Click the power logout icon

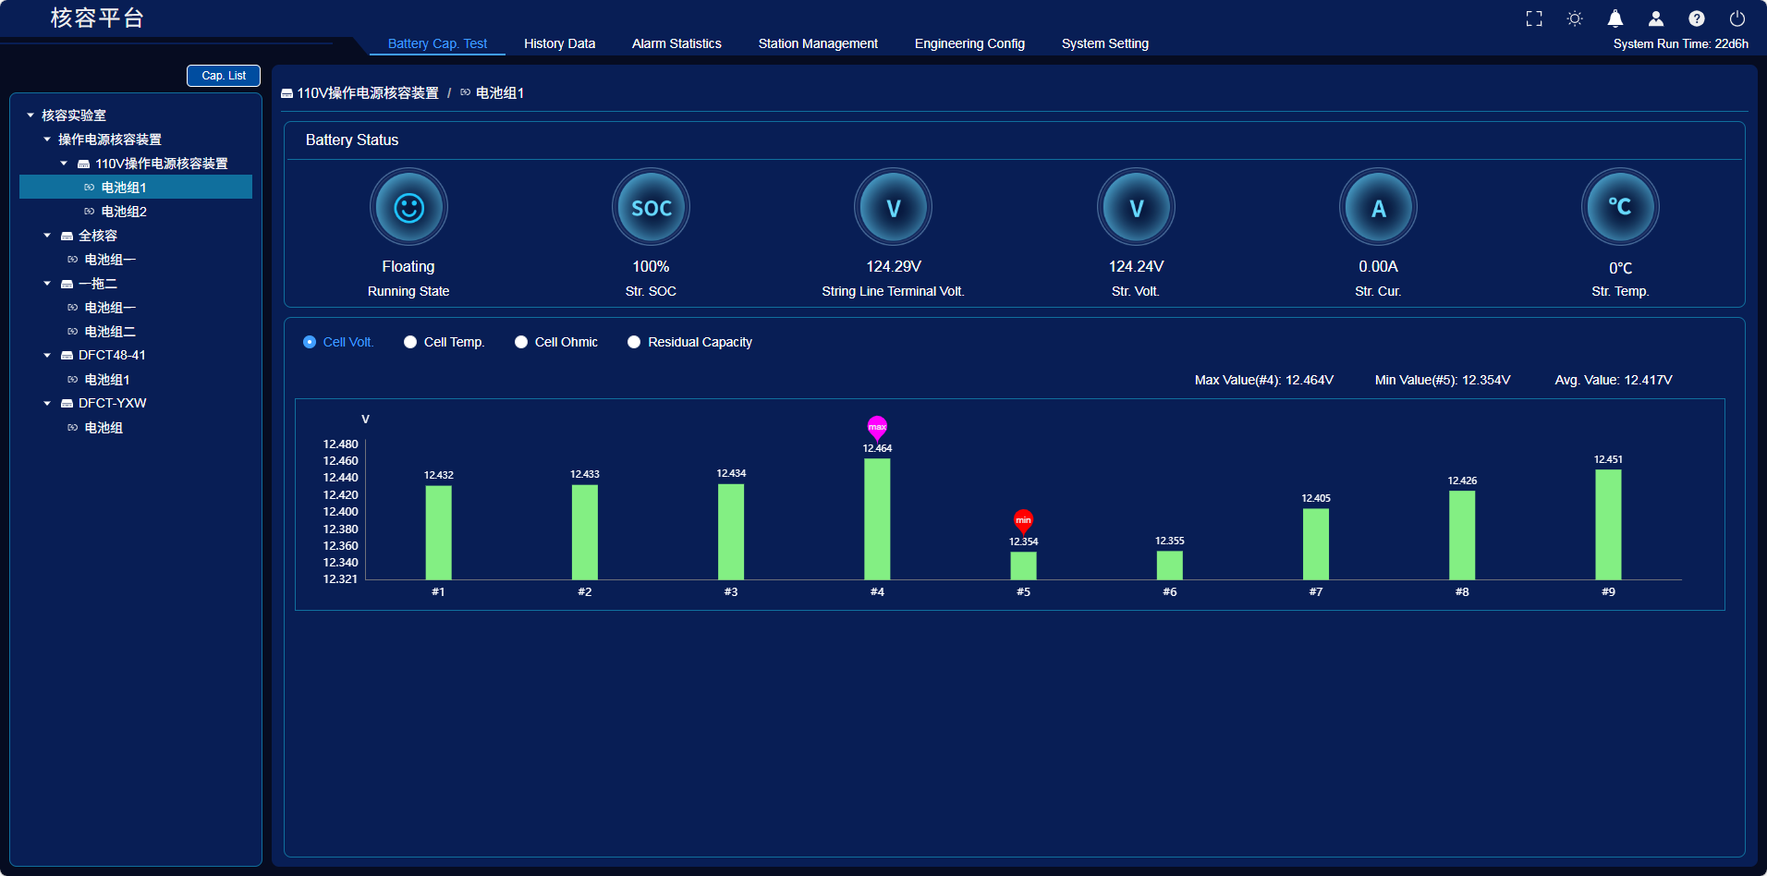(x=1737, y=18)
